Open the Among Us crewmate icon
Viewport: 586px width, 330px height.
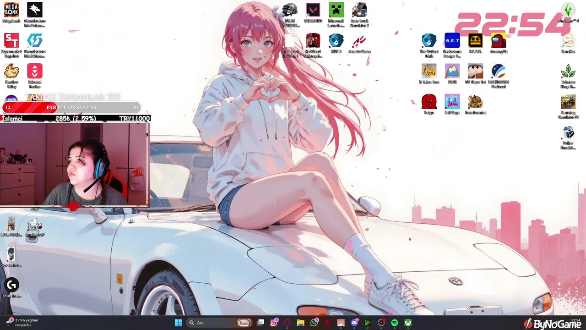[x=499, y=44]
